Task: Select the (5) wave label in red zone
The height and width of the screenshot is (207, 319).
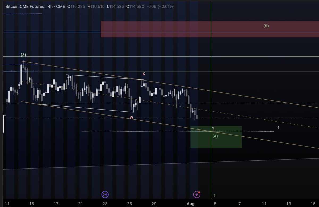Action: (x=266, y=26)
